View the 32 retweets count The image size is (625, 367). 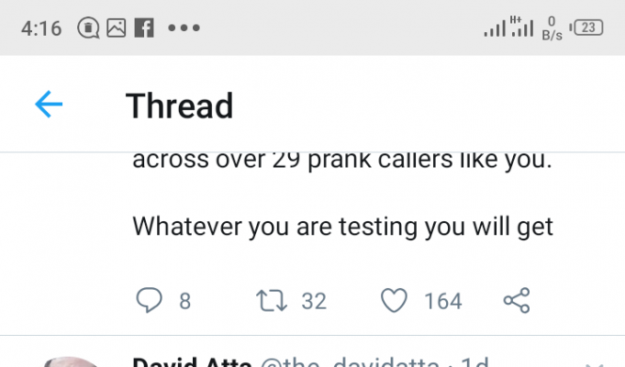point(314,301)
